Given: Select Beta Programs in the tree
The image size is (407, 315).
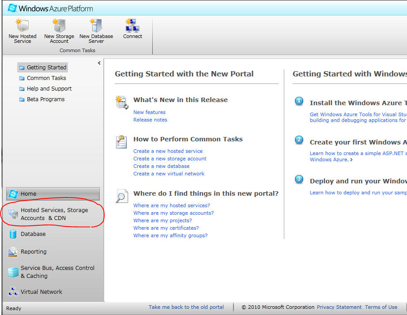Looking at the screenshot, I should (x=42, y=99).
